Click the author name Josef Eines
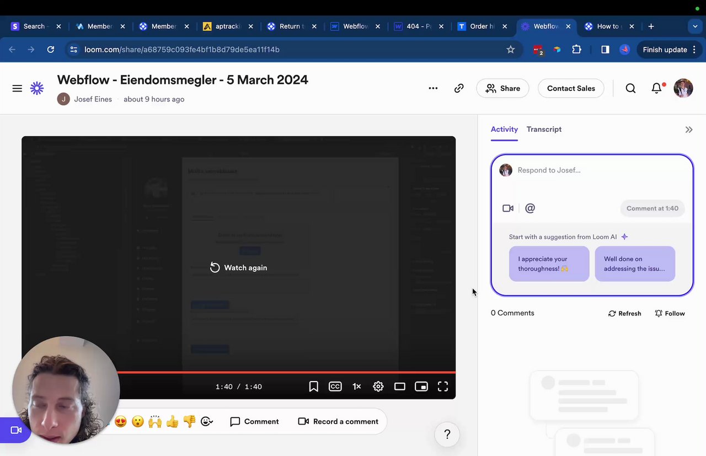 (x=93, y=99)
